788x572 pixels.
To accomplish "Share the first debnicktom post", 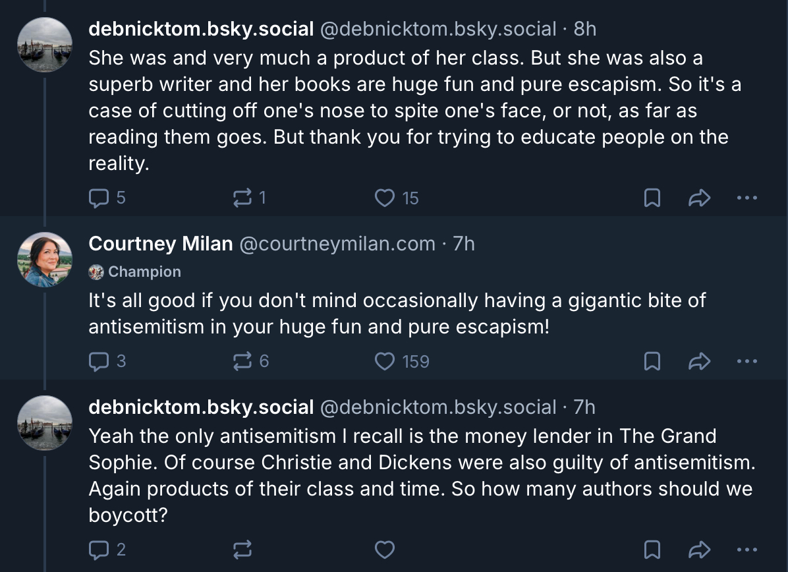I will pos(699,198).
